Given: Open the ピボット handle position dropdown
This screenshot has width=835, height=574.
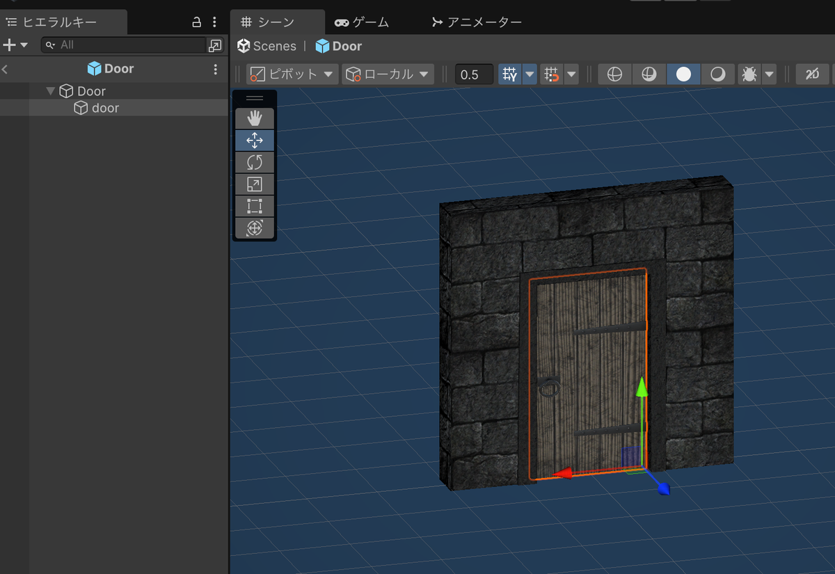Looking at the screenshot, I should point(292,74).
